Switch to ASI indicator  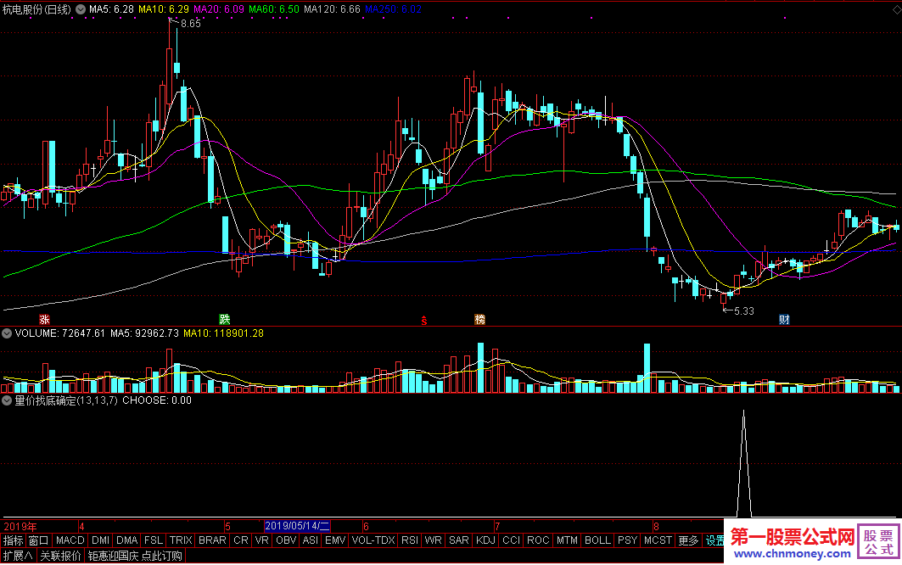click(x=311, y=540)
